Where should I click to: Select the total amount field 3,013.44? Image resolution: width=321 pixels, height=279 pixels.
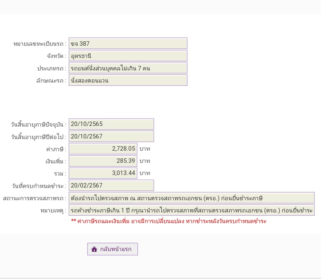click(103, 173)
